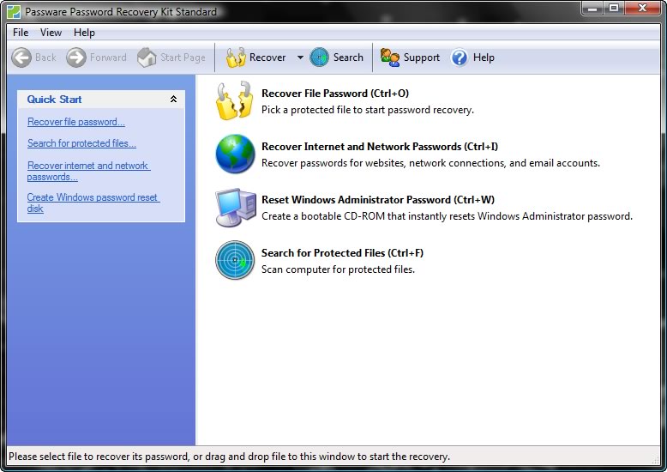Viewport: 667px width, 472px height.
Task: Click the radar Search Protected Files icon
Action: point(234,260)
